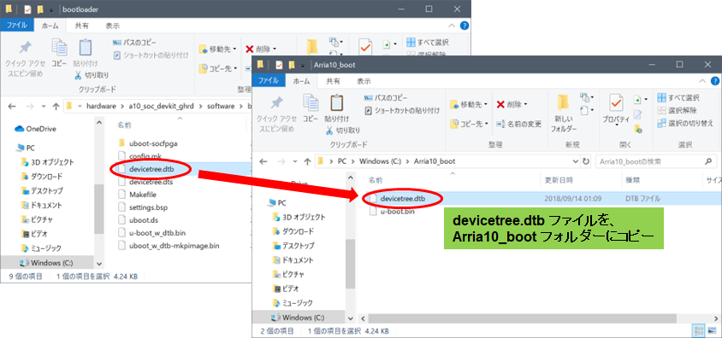Screen dimensions: 722x338
Task: Click 選択の切り替え in Arria10_boot ribbon
Action: 685,123
